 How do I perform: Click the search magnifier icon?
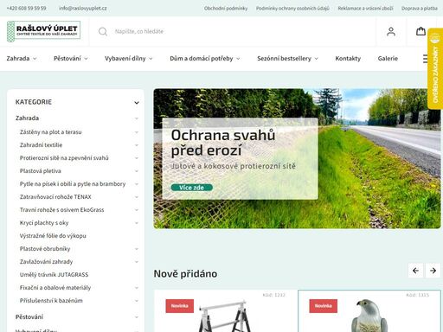click(x=103, y=31)
